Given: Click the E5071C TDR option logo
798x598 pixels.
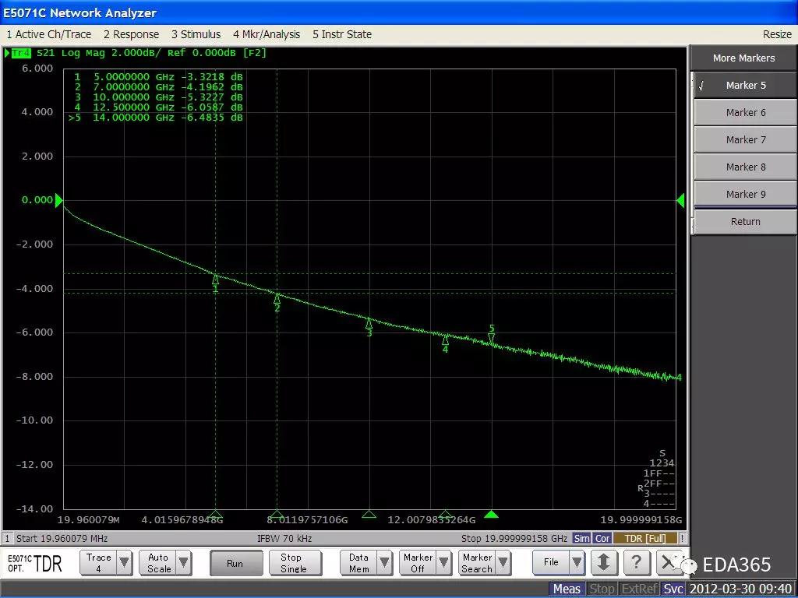Looking at the screenshot, I should [x=35, y=563].
